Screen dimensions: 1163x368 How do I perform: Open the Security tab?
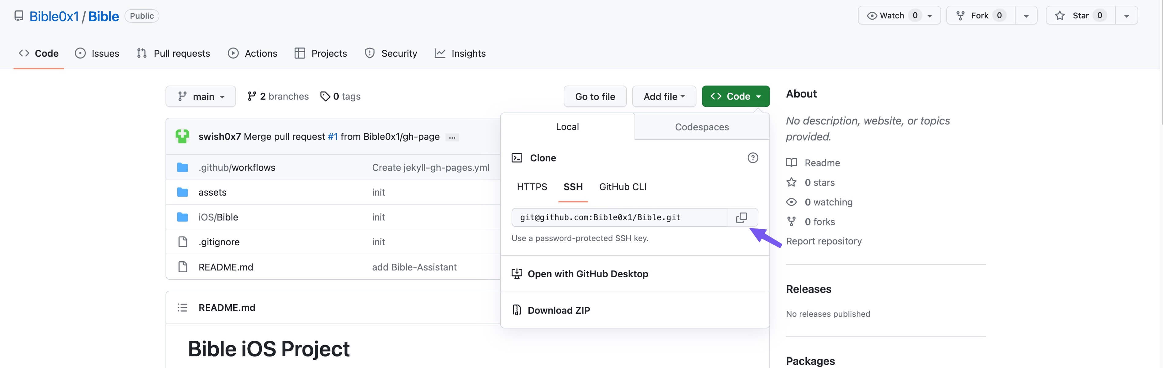[x=391, y=53]
